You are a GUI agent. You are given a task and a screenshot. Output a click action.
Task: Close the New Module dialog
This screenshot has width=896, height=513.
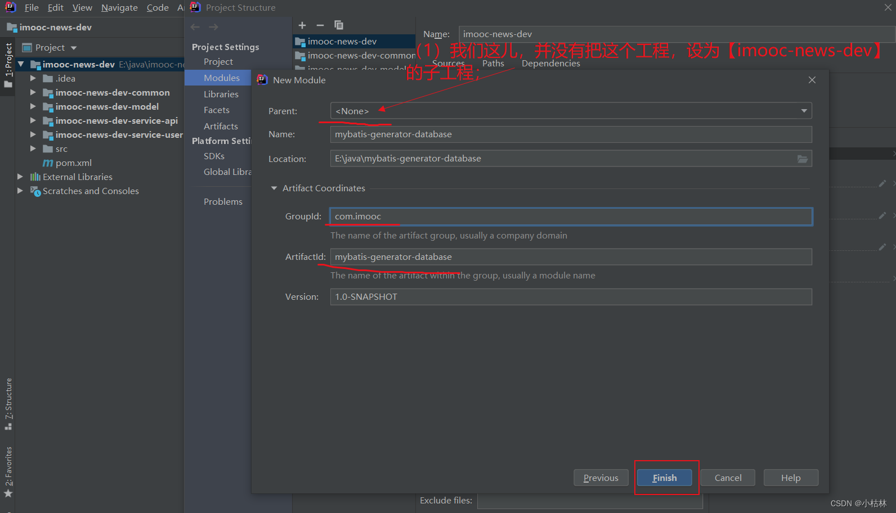pyautogui.click(x=812, y=80)
